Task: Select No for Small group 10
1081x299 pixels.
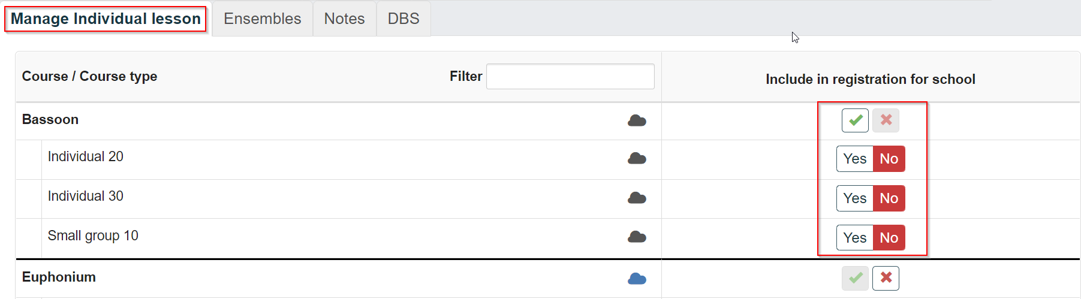Action: tap(889, 238)
